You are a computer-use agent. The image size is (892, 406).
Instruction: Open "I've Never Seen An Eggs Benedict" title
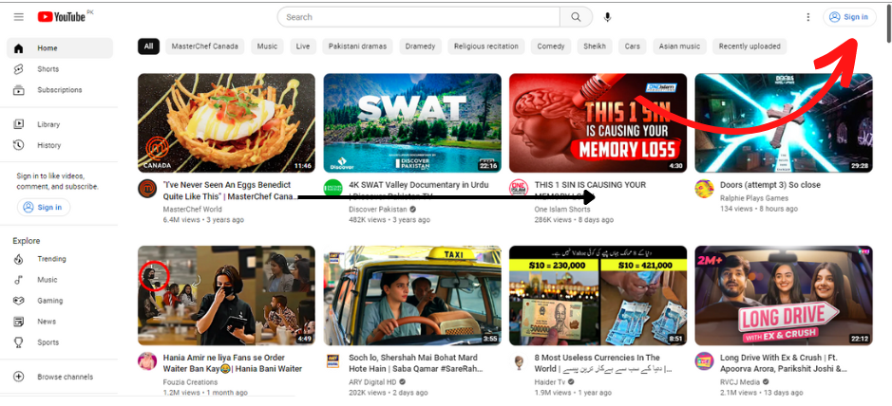pos(230,191)
